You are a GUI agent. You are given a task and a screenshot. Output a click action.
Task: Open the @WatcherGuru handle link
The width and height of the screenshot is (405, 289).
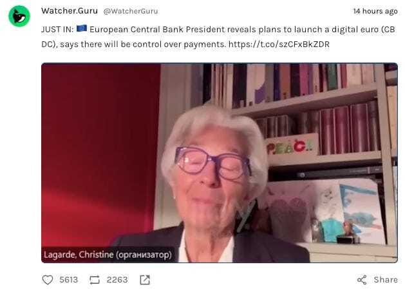(x=131, y=11)
